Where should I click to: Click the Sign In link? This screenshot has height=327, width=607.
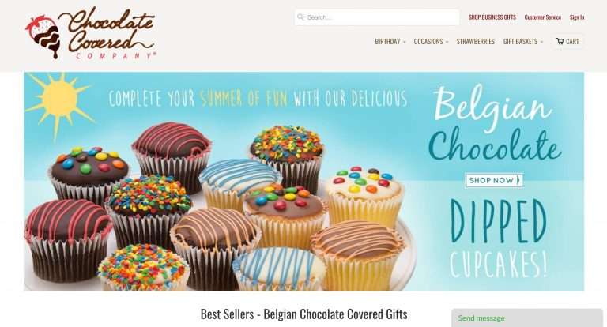(577, 17)
